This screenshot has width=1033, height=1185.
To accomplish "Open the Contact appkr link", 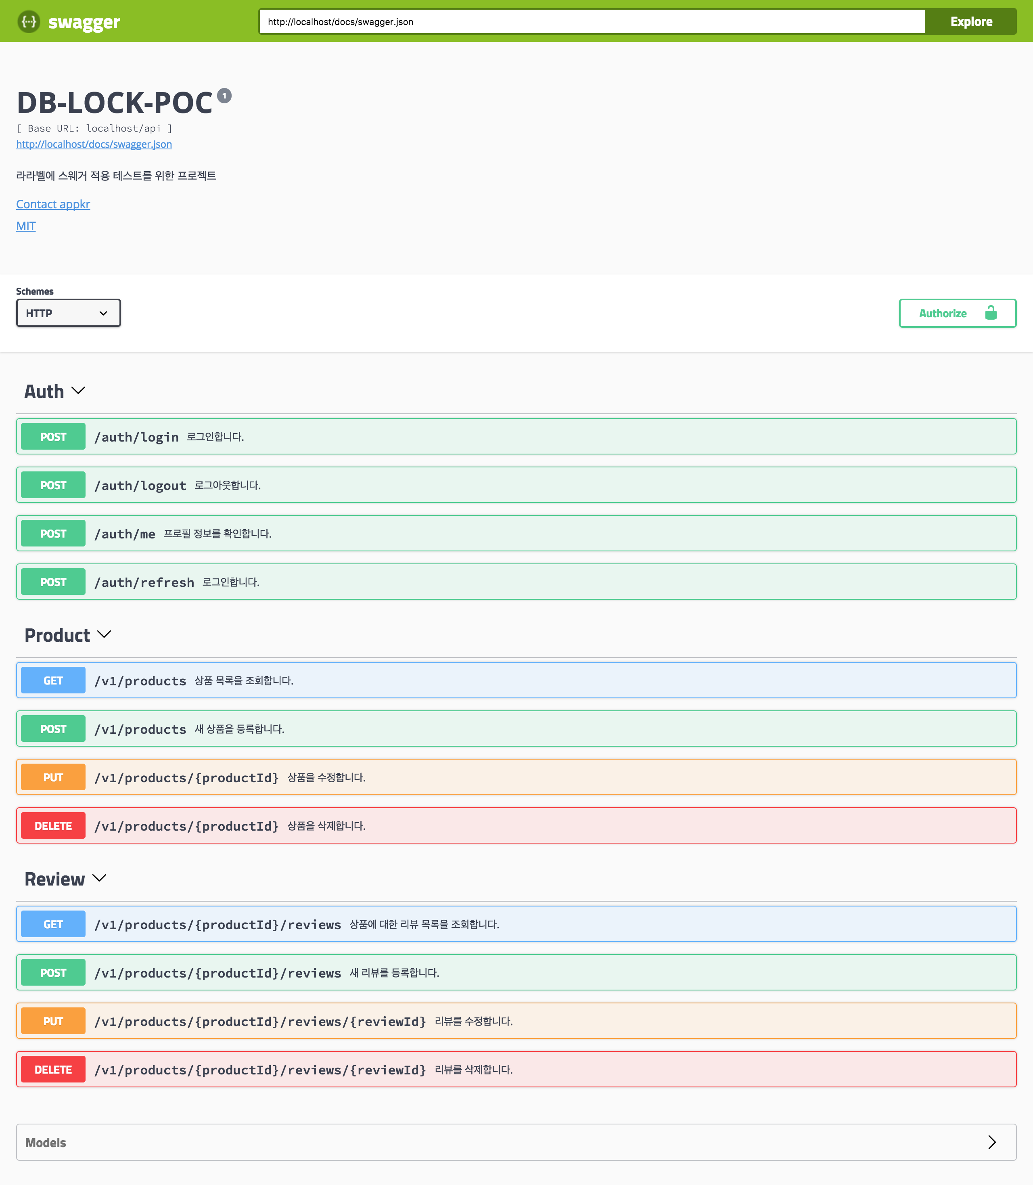I will pos(53,204).
